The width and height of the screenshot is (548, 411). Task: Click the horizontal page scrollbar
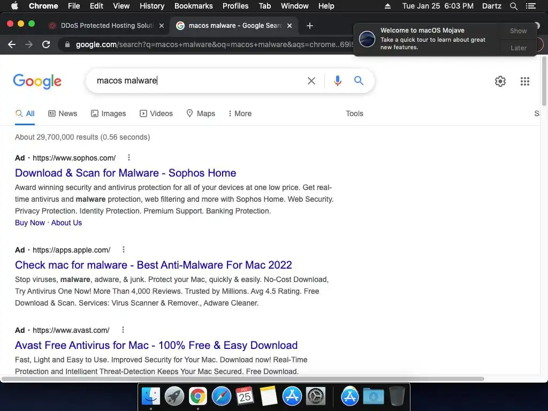click(242, 379)
